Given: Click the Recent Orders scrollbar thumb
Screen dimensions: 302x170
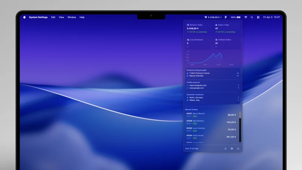Looking at the screenshot, I should [240, 115].
